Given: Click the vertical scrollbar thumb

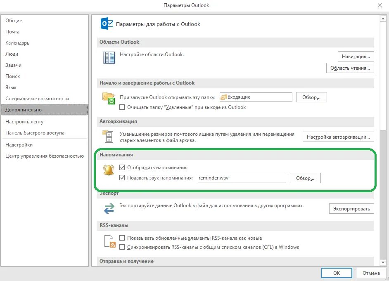Looking at the screenshot, I should (383, 76).
